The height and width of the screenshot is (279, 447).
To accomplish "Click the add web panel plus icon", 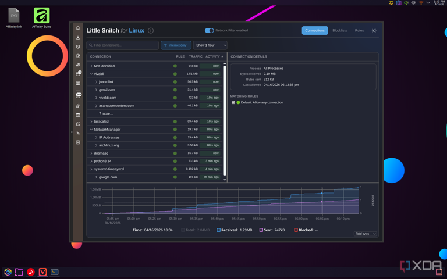I will (78, 142).
